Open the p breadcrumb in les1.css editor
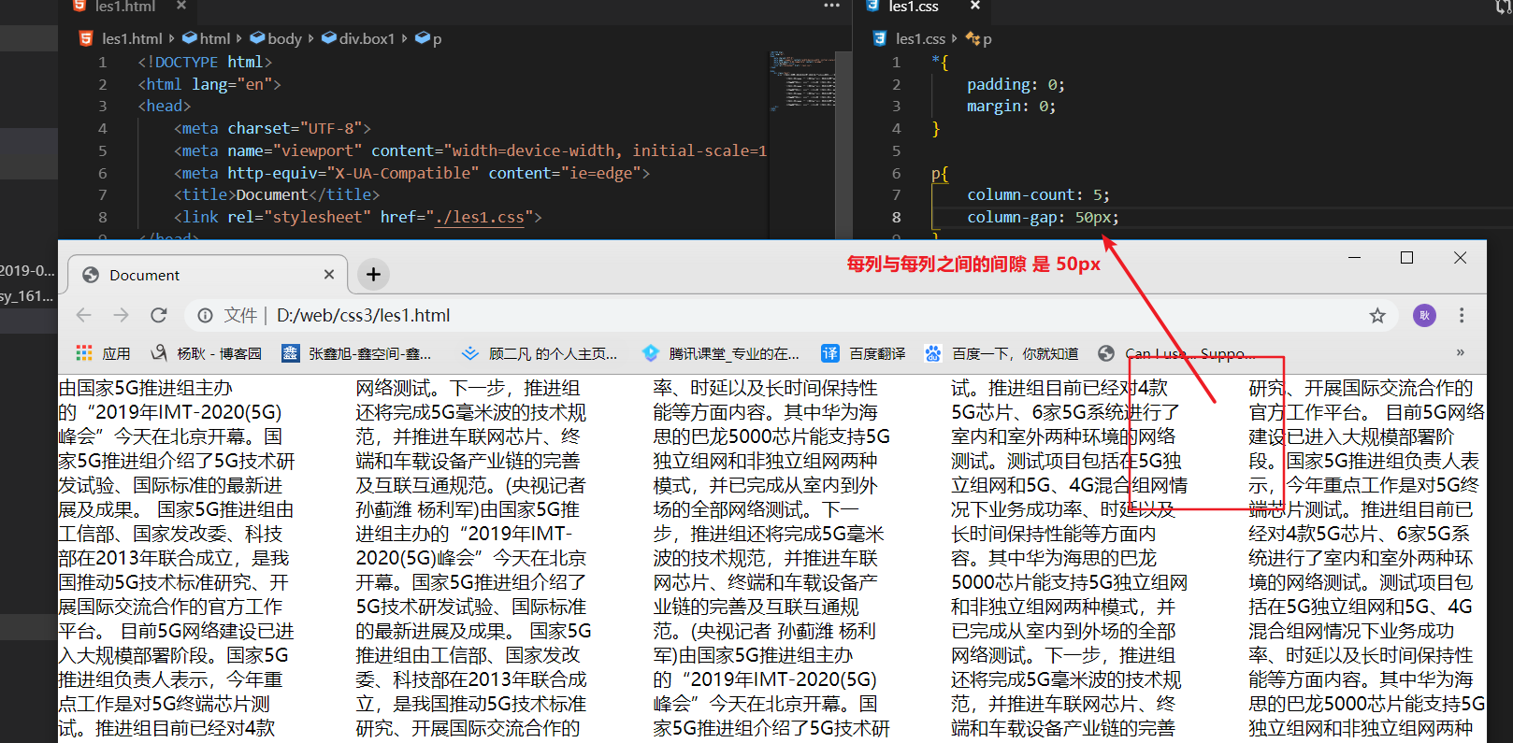This screenshot has height=743, width=1513. [979, 38]
